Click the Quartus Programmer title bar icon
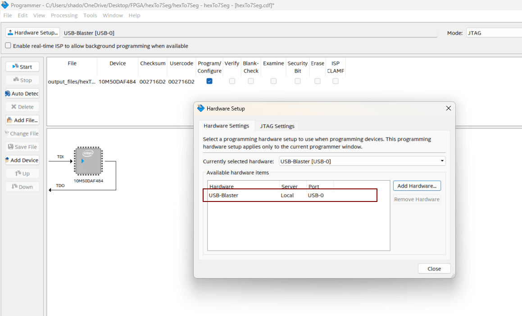Image resolution: width=522 pixels, height=316 pixels. (x=5, y=5)
